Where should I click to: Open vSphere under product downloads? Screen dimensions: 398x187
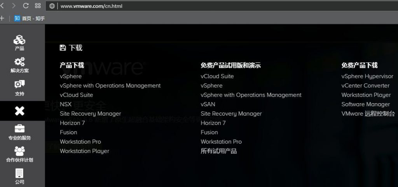[x=71, y=76]
